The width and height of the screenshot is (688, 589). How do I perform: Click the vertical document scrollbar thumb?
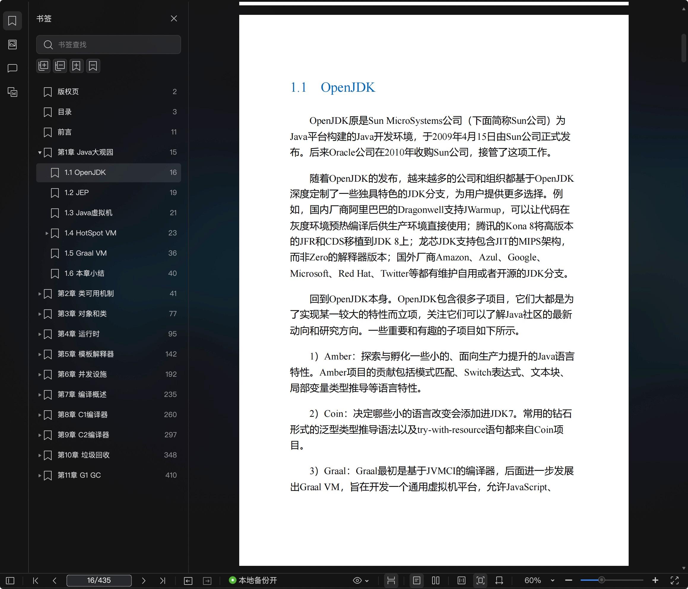[684, 48]
